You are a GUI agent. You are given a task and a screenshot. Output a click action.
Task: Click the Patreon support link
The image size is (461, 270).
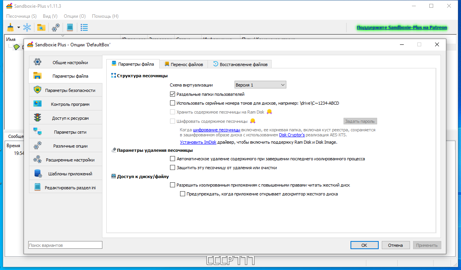click(402, 27)
